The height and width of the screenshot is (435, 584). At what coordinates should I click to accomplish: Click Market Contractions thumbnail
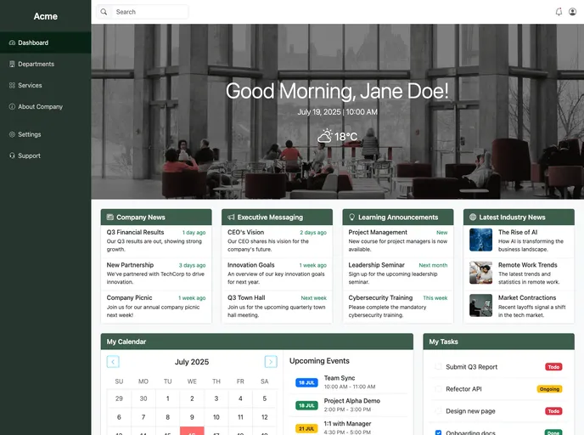[480, 305]
